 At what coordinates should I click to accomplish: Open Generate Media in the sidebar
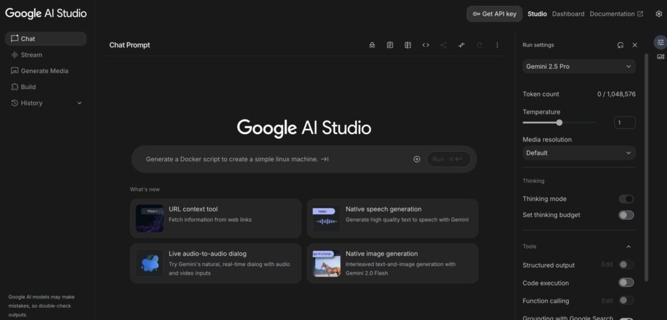[x=46, y=71]
